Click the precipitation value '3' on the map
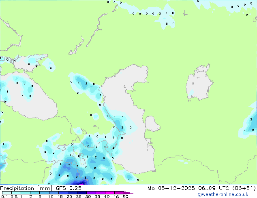The height and width of the screenshot is (198, 257). coord(88,146)
